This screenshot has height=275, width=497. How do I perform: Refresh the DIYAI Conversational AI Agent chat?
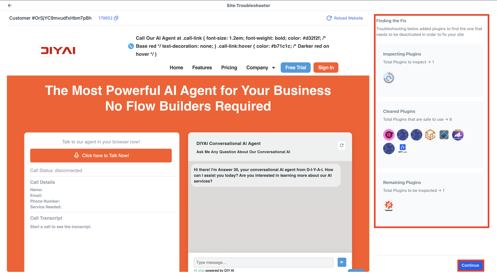click(x=342, y=145)
